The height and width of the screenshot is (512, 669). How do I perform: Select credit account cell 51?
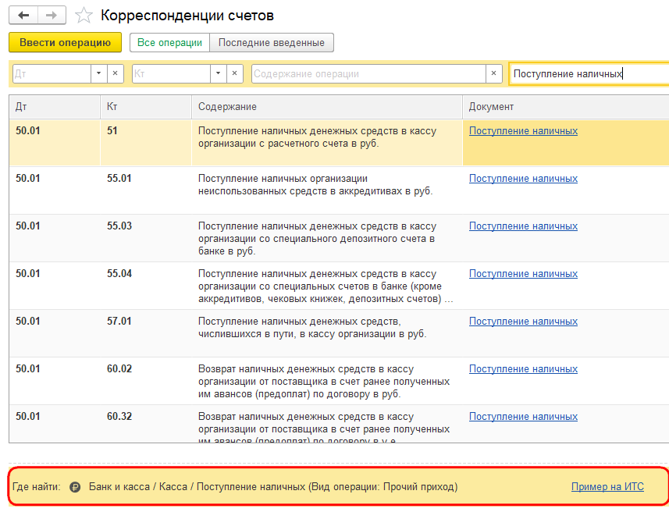coord(145,143)
